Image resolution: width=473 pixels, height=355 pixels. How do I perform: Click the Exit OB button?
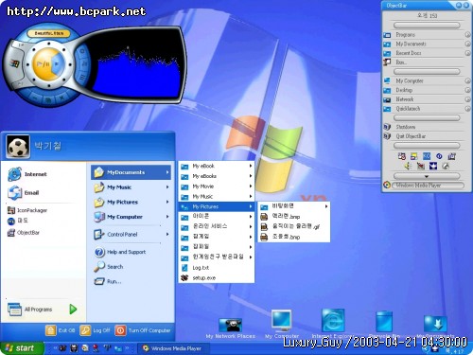click(x=61, y=330)
